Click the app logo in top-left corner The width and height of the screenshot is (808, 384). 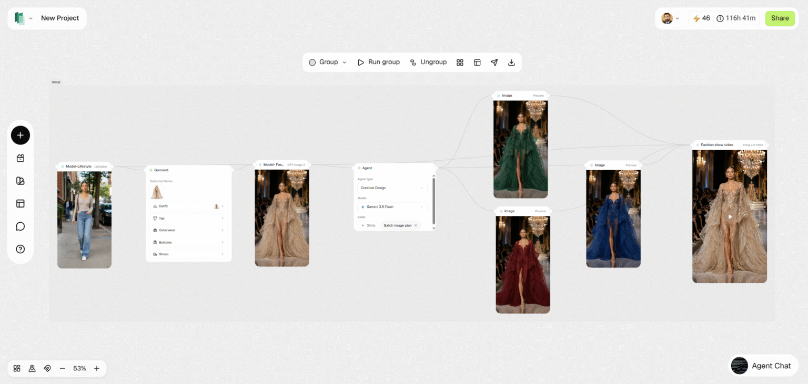coord(19,18)
